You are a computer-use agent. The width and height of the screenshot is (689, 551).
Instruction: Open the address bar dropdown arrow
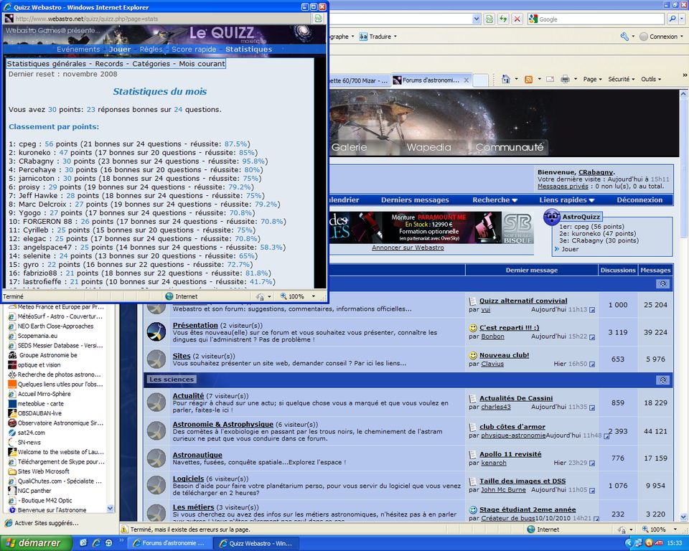point(477,19)
